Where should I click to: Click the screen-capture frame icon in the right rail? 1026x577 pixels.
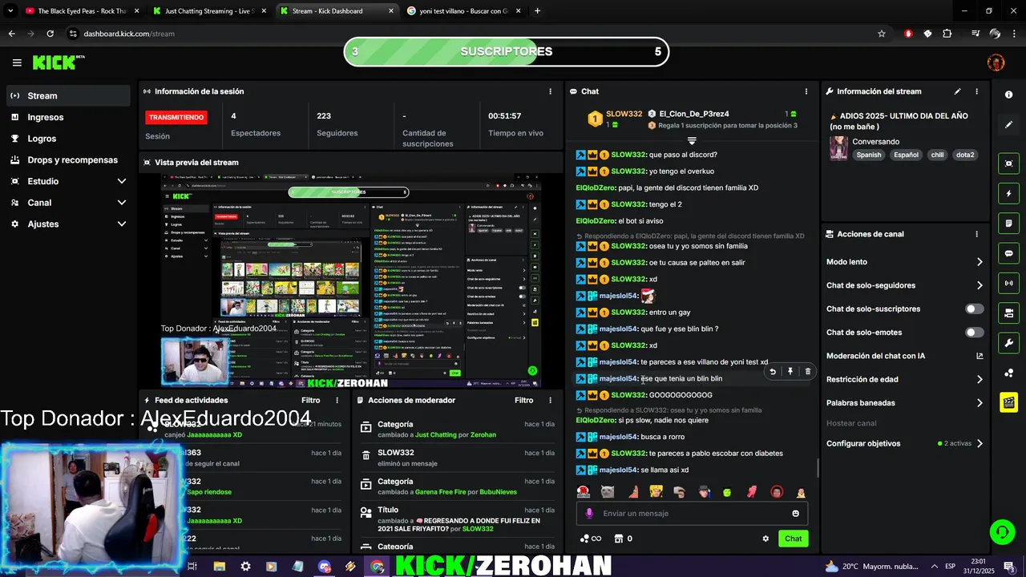point(1008,163)
